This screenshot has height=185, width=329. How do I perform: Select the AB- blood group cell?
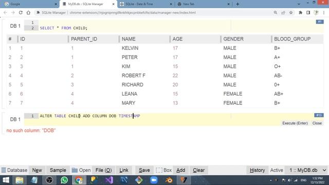pos(278,76)
